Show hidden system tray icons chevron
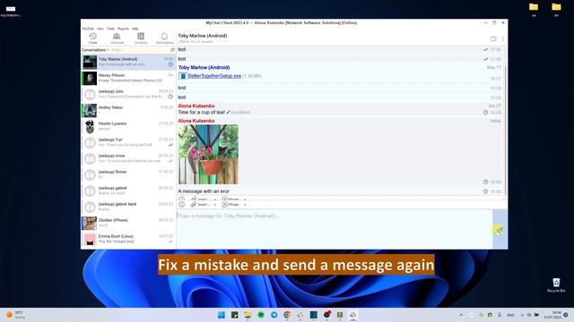Image resolution: width=574 pixels, height=322 pixels. (461, 315)
